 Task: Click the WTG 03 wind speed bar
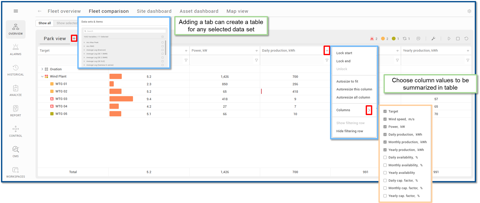pyautogui.click(x=121, y=99)
